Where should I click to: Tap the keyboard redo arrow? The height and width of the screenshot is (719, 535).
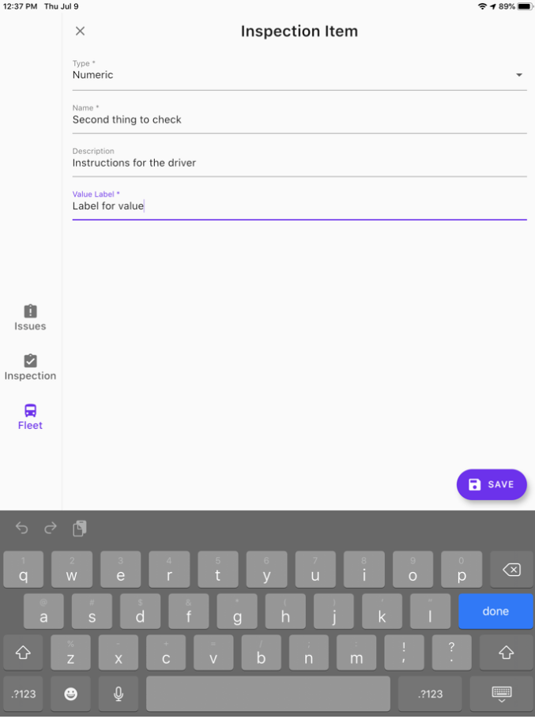pos(51,529)
